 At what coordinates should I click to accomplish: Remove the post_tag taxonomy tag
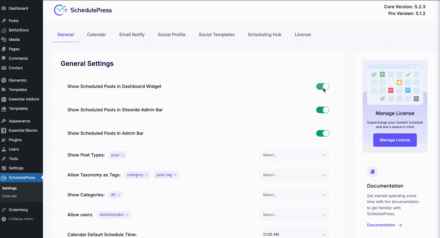pyautogui.click(x=175, y=175)
